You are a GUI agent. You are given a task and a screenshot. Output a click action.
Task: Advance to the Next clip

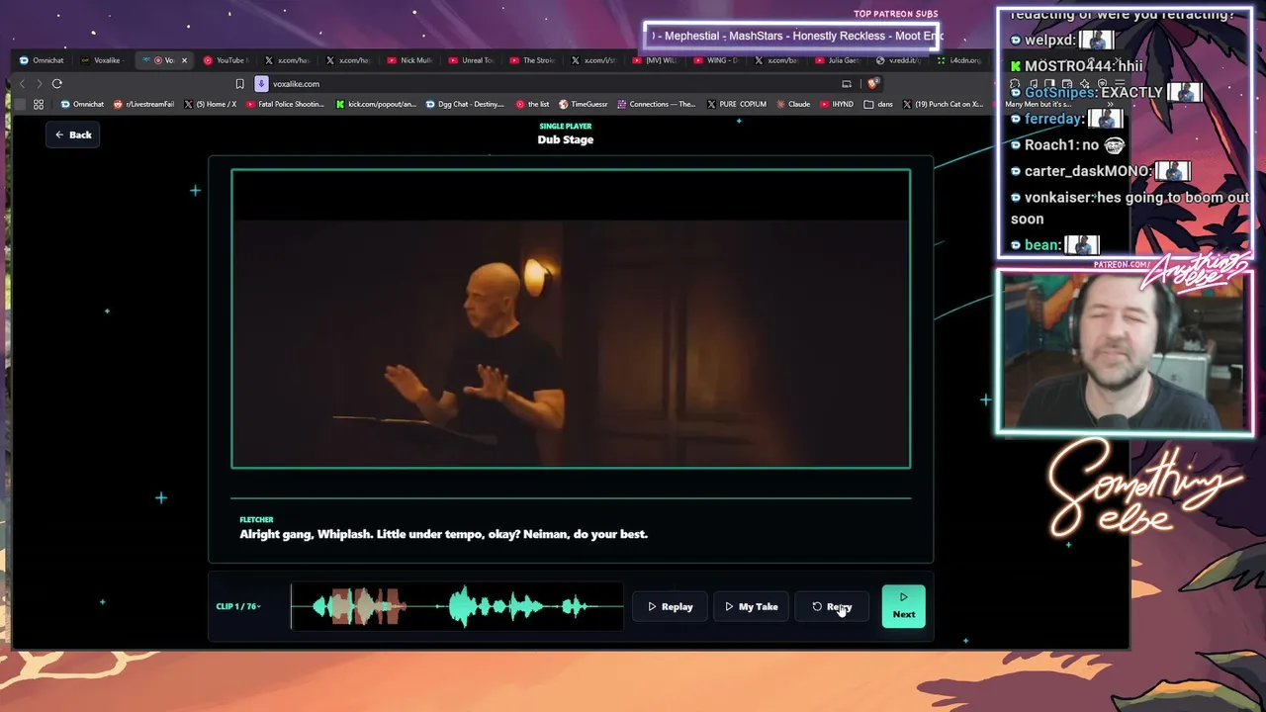coord(904,606)
